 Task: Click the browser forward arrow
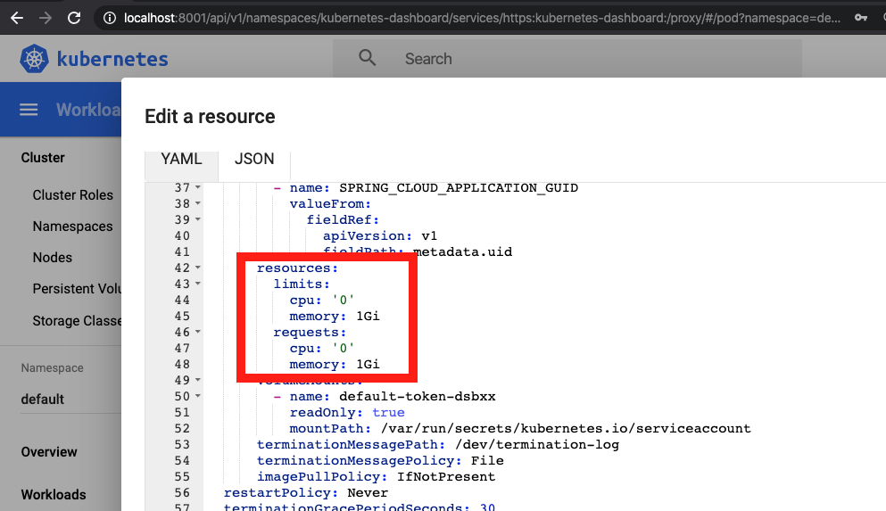(x=46, y=18)
